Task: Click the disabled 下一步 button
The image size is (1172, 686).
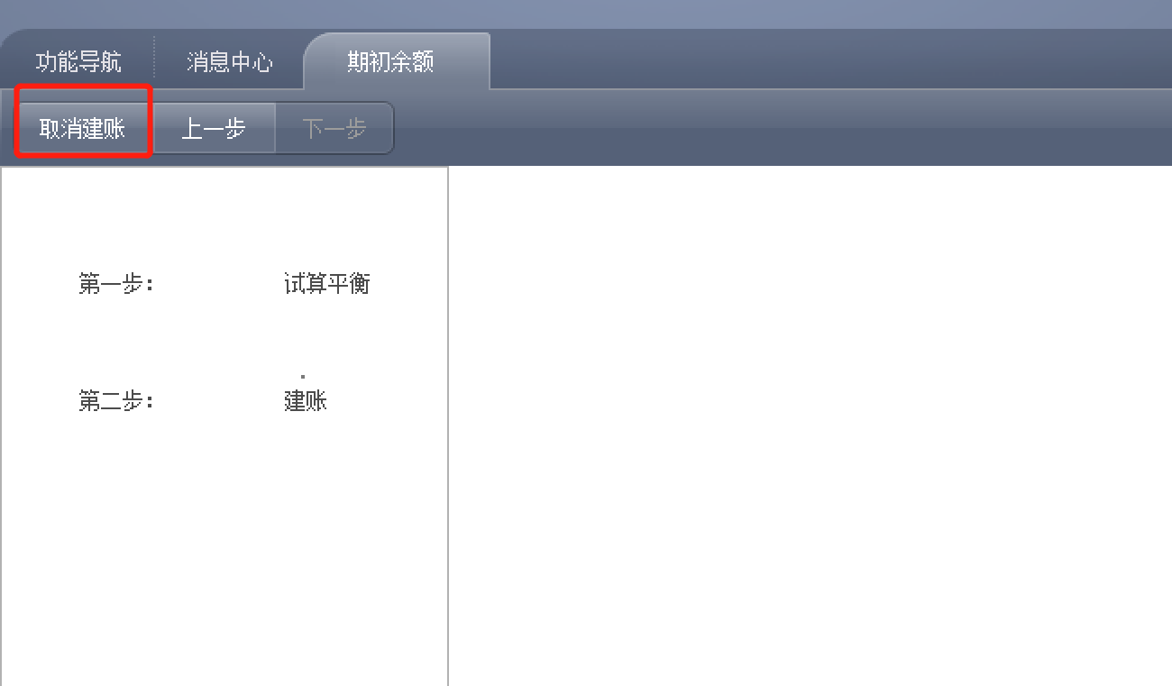Action: click(x=334, y=128)
